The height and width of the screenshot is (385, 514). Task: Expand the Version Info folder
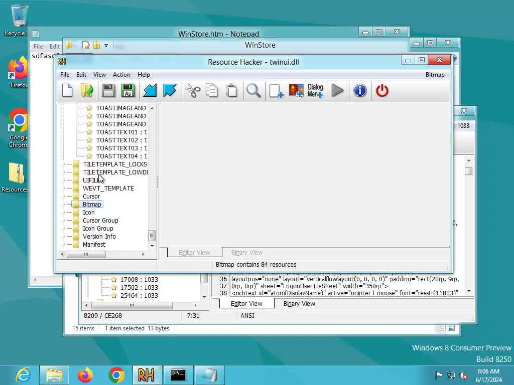tap(64, 237)
